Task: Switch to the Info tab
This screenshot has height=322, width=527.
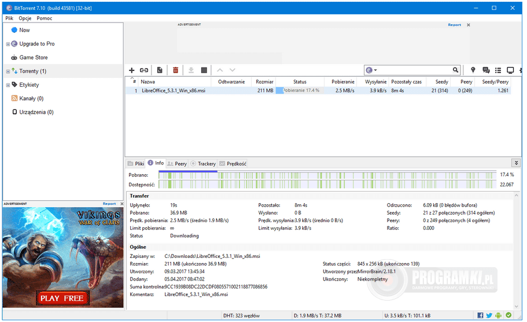Action: click(x=156, y=163)
